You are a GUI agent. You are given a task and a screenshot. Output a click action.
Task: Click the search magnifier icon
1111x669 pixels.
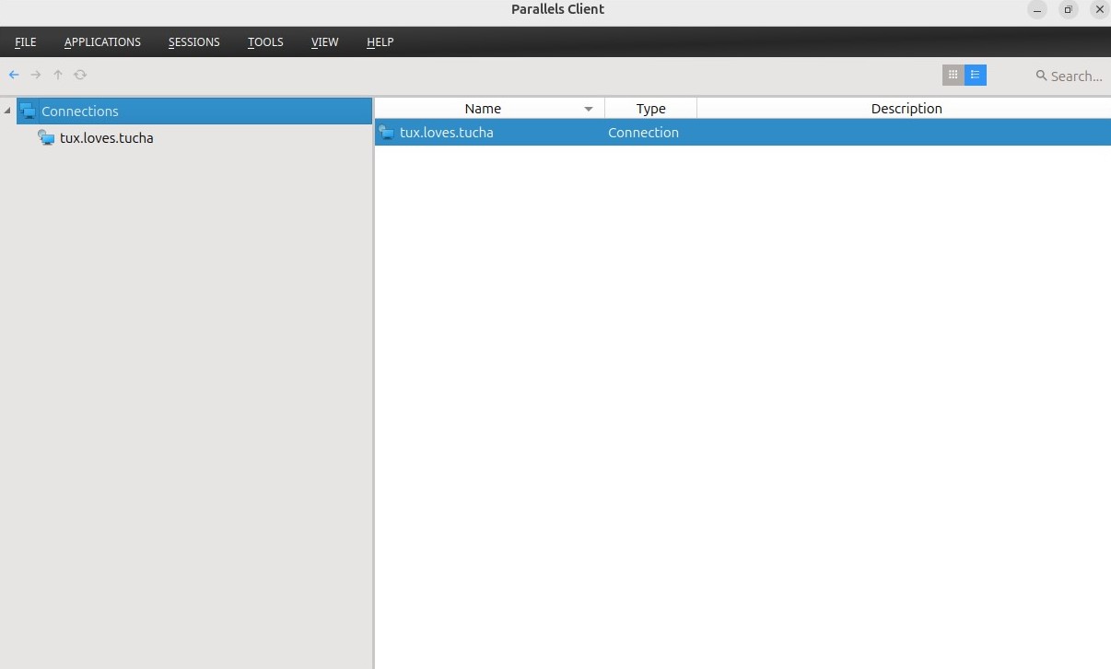tap(1041, 76)
